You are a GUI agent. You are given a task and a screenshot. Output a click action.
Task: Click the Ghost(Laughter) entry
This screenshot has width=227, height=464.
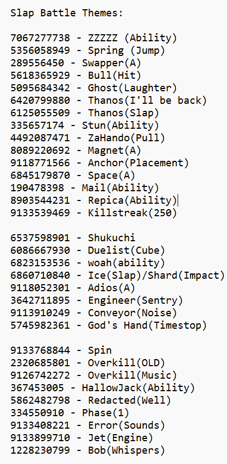[x=93, y=88]
